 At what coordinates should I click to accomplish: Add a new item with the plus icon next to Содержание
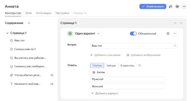(x=29, y=23)
